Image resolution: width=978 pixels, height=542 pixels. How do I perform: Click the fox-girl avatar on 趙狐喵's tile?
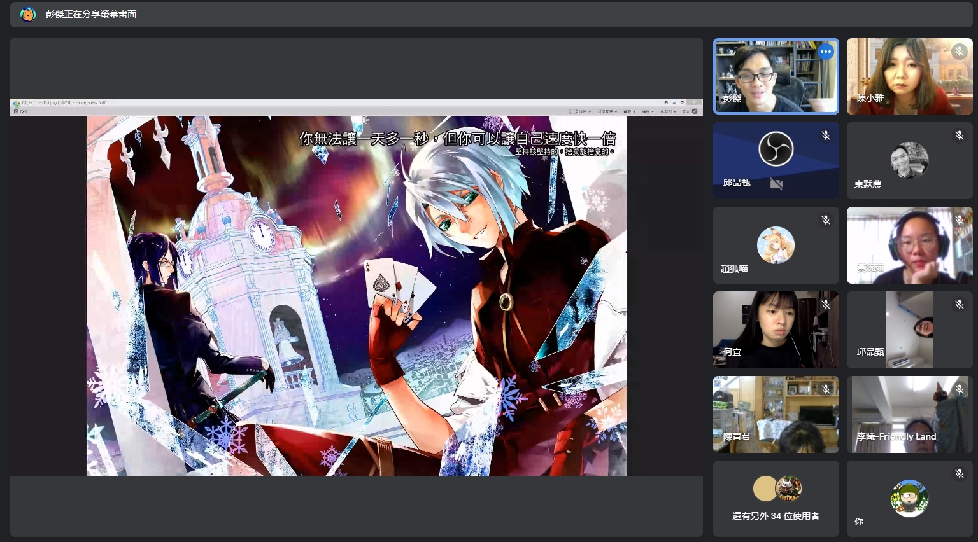point(776,245)
